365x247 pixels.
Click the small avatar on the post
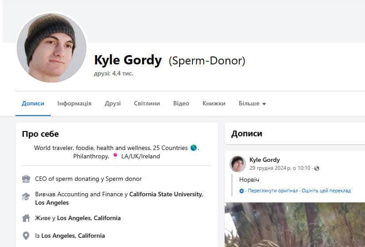coord(238,164)
